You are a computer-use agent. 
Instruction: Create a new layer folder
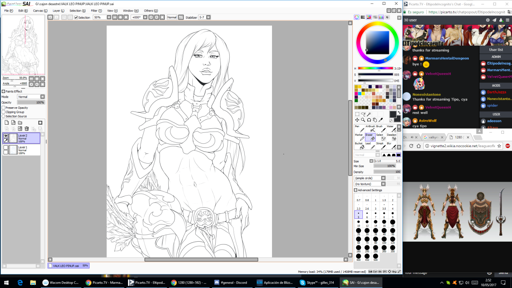(20, 122)
